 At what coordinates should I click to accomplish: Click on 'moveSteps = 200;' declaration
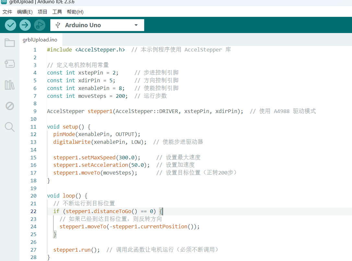[103, 96]
